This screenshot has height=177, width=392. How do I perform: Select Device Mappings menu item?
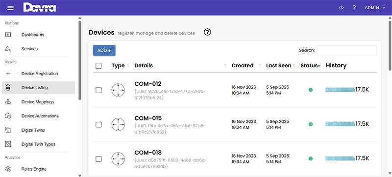[x=38, y=102]
